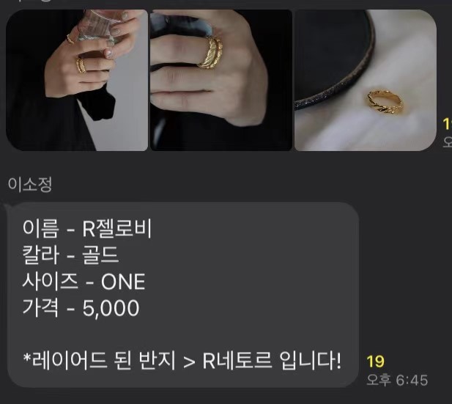Click the yellow unread count 19 beside message
Screen dimensions: 452x404
375,361
